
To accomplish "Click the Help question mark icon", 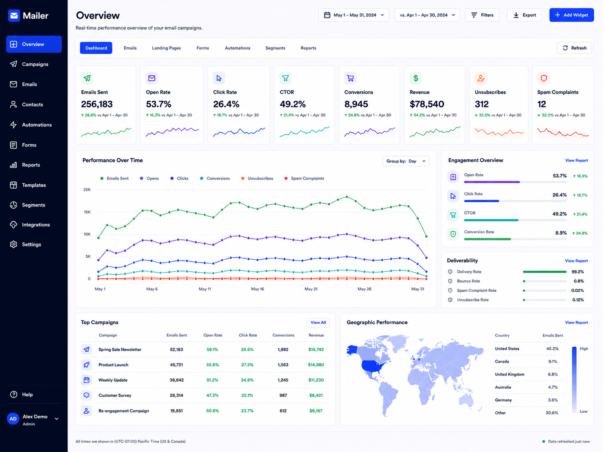I will [14, 395].
